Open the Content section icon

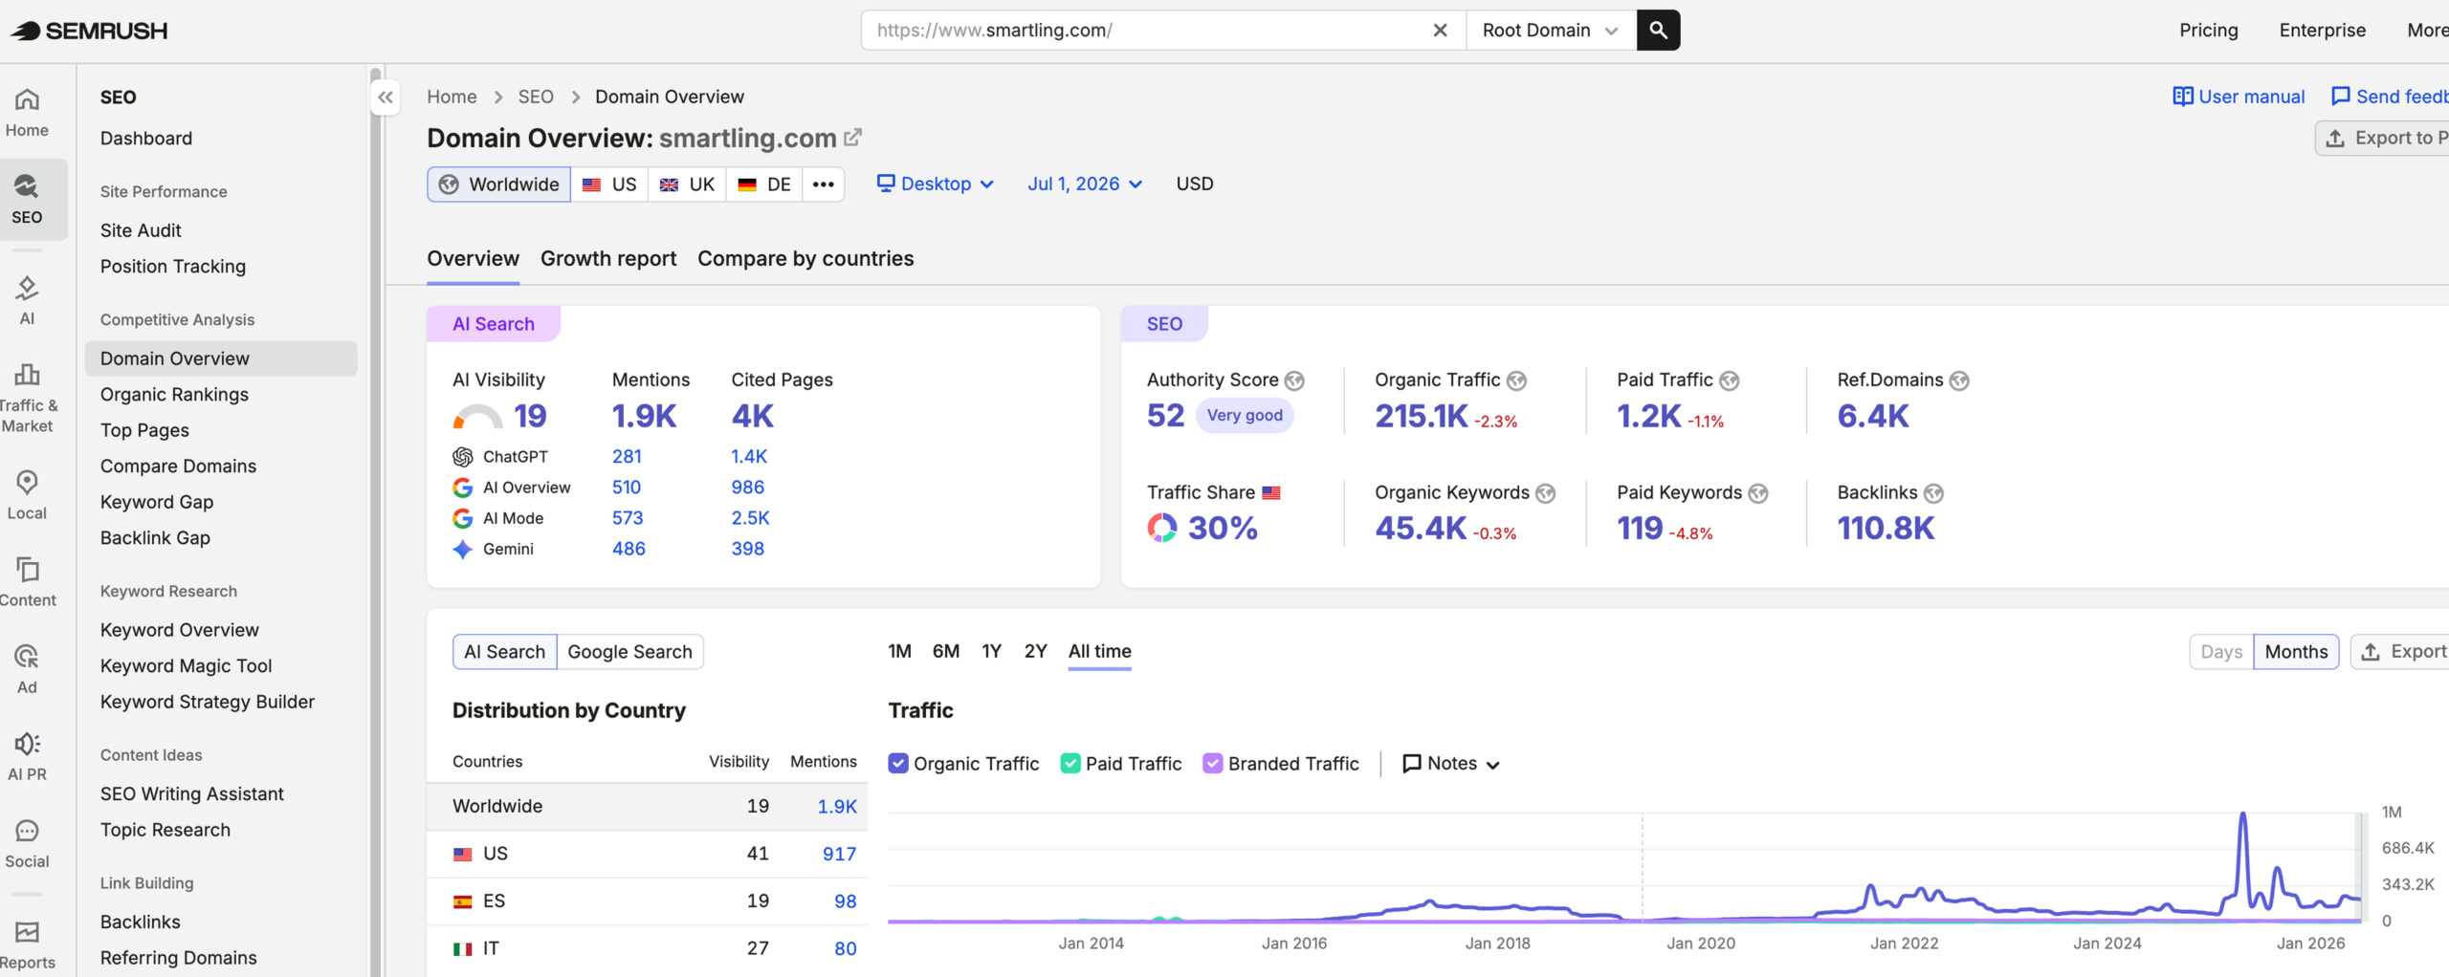tap(27, 569)
